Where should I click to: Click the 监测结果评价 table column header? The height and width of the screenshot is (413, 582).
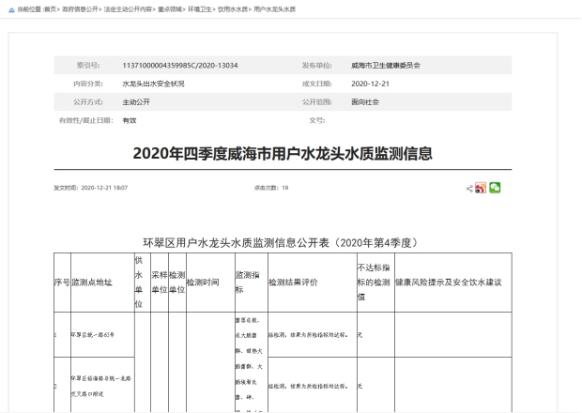coord(294,282)
